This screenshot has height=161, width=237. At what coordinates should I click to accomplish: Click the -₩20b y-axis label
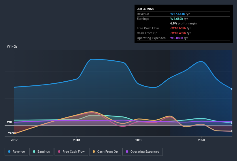(x=12, y=133)
